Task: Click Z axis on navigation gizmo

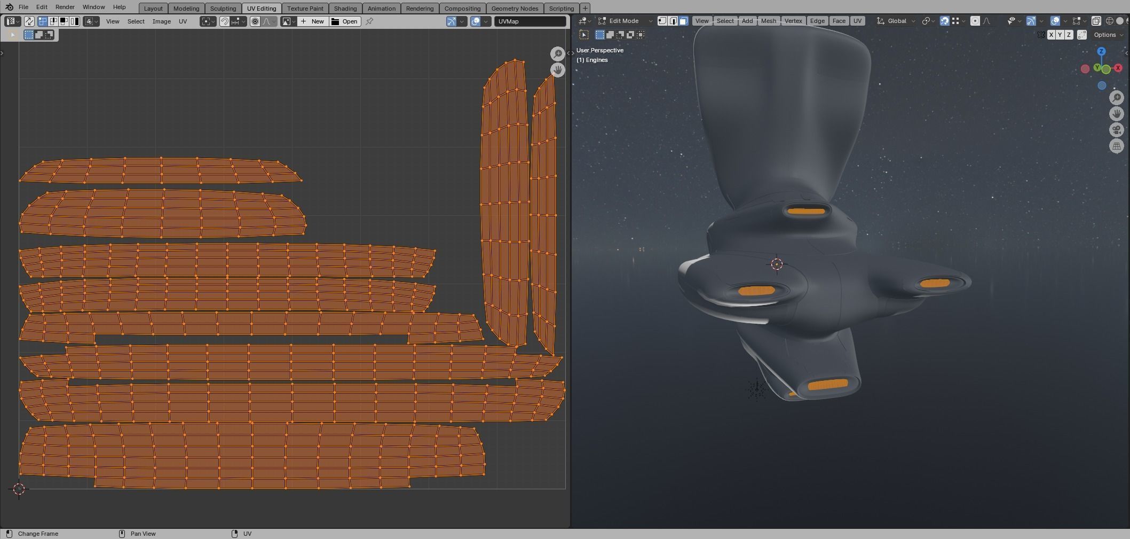Action: pos(1101,51)
